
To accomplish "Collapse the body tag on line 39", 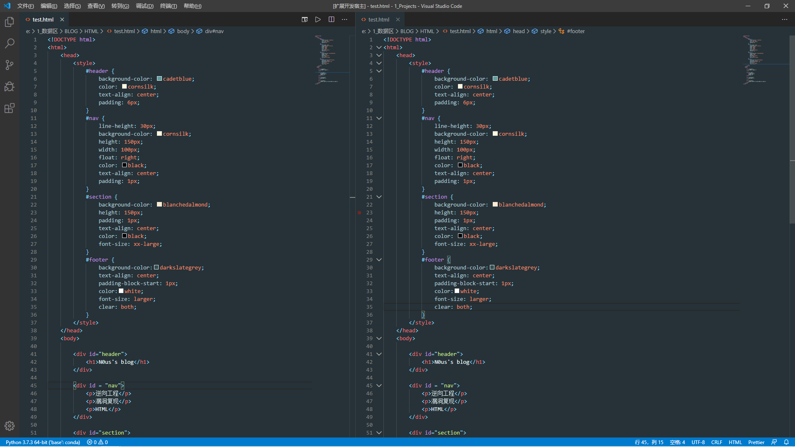I will pyautogui.click(x=379, y=339).
